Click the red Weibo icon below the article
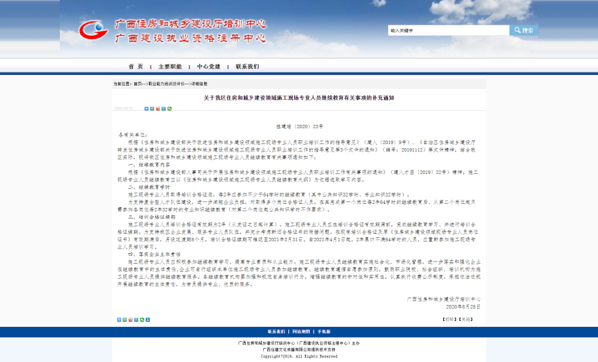Screen dimensions: 598x362 (130, 319)
